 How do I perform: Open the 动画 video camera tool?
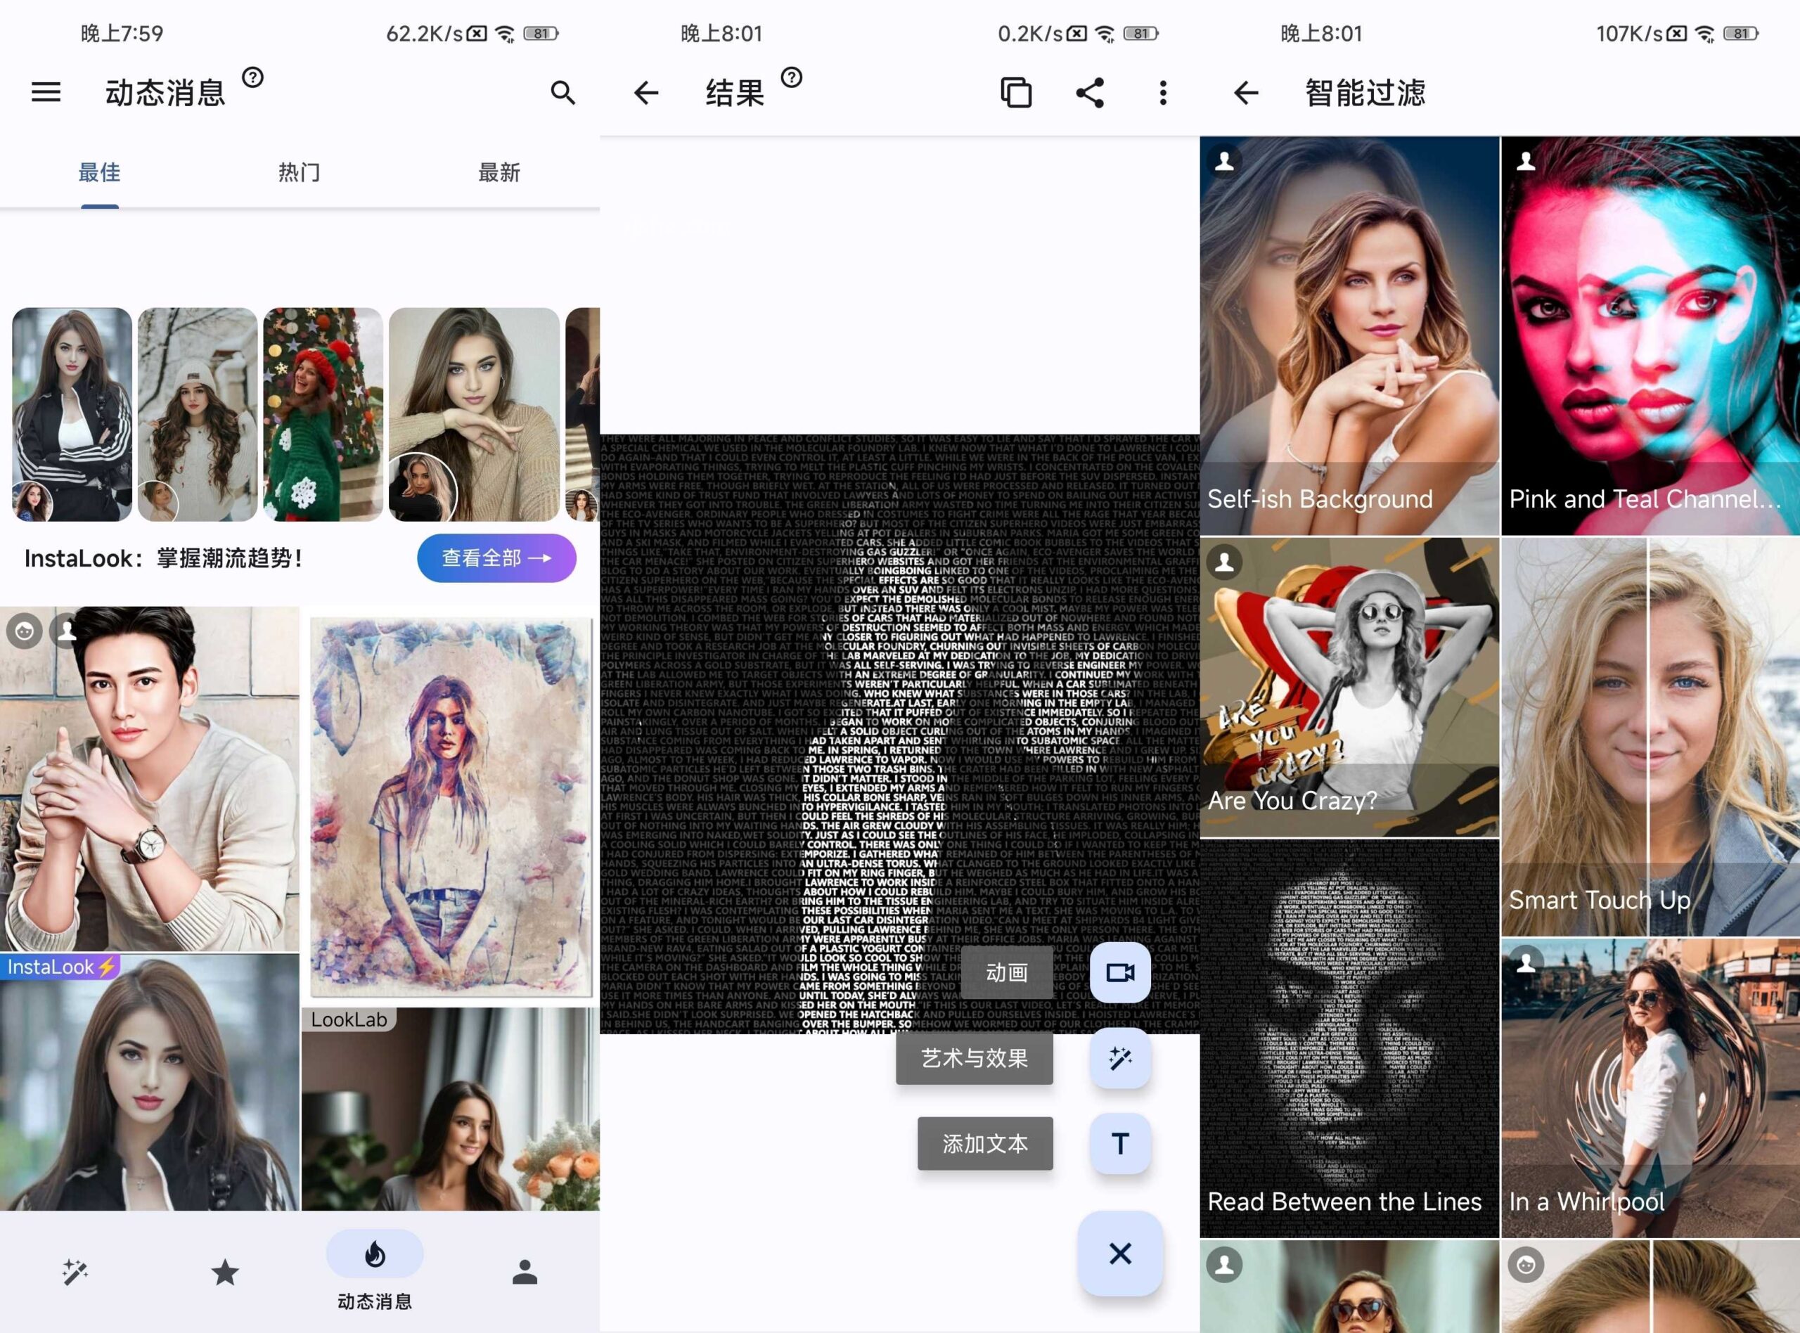click(x=1120, y=972)
